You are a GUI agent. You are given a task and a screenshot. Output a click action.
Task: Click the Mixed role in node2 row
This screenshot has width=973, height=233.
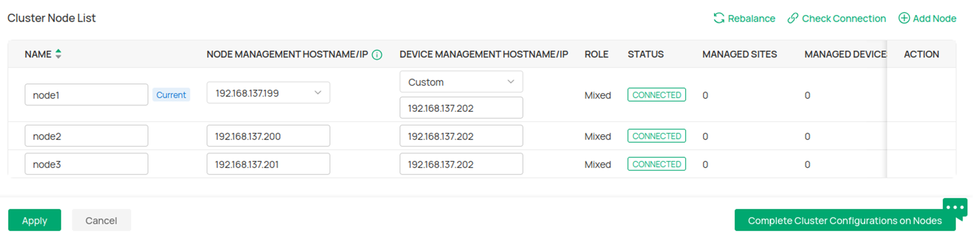pyautogui.click(x=598, y=136)
